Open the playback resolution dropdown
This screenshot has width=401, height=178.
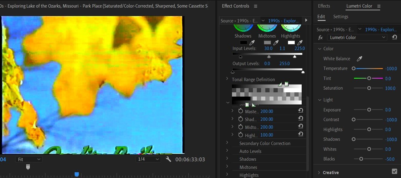tap(148, 159)
